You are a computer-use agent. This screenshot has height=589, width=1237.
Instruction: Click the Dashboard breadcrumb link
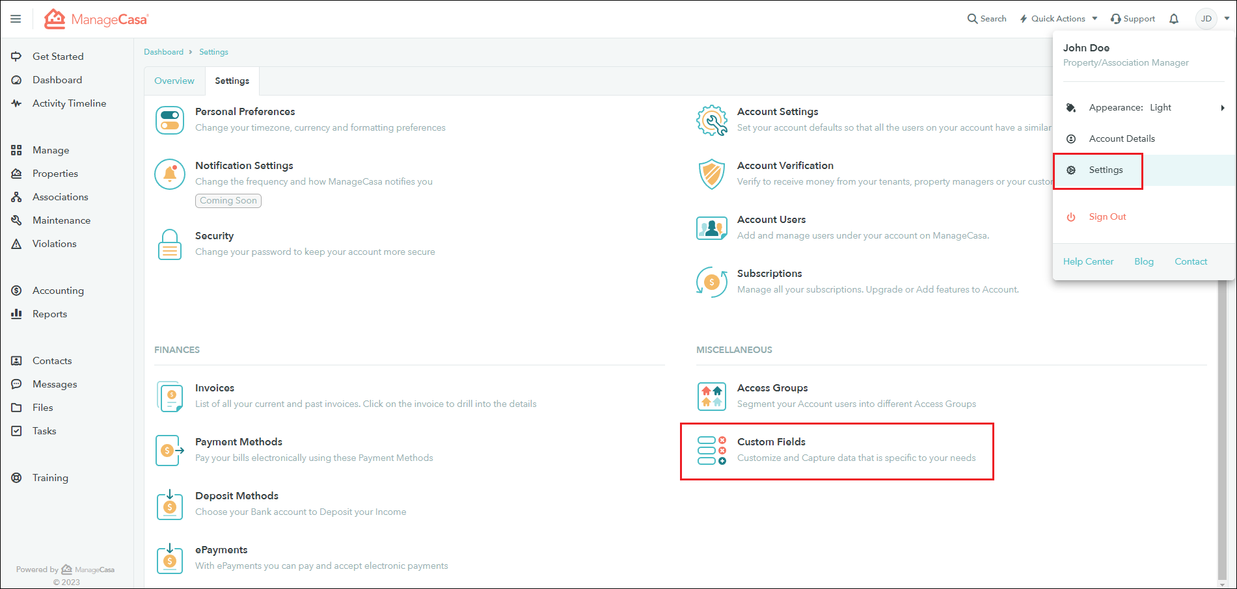(x=164, y=51)
